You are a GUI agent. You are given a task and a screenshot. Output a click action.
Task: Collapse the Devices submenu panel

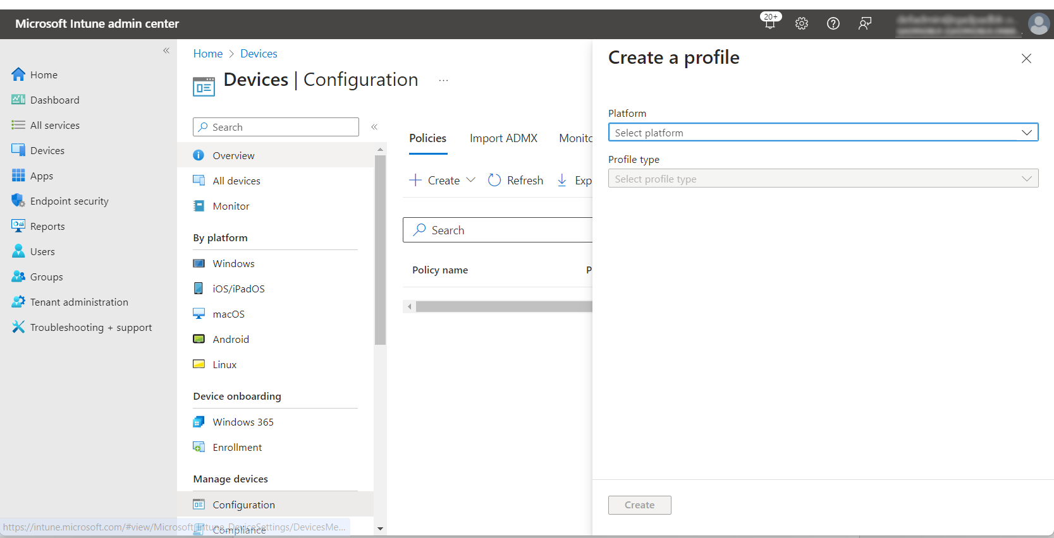coord(374,127)
